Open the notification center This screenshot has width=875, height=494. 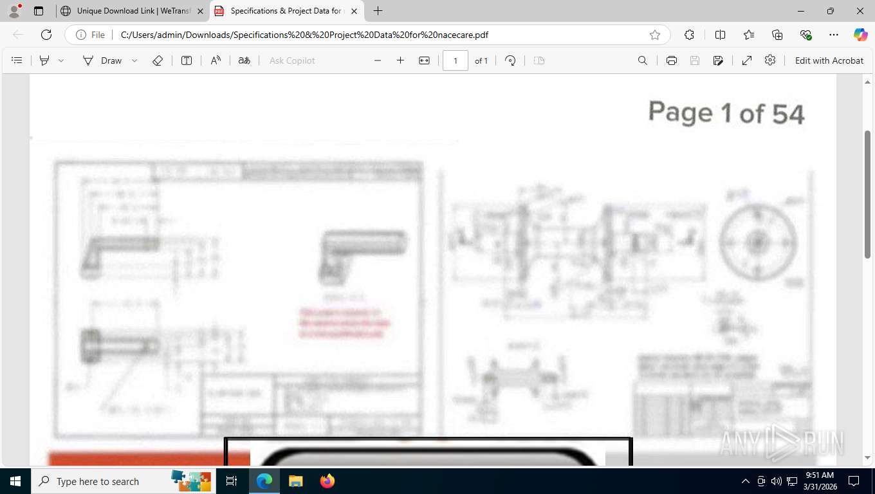(x=854, y=481)
